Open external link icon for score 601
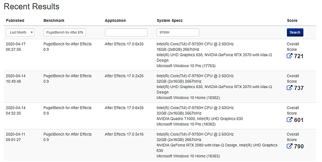 click(289, 120)
